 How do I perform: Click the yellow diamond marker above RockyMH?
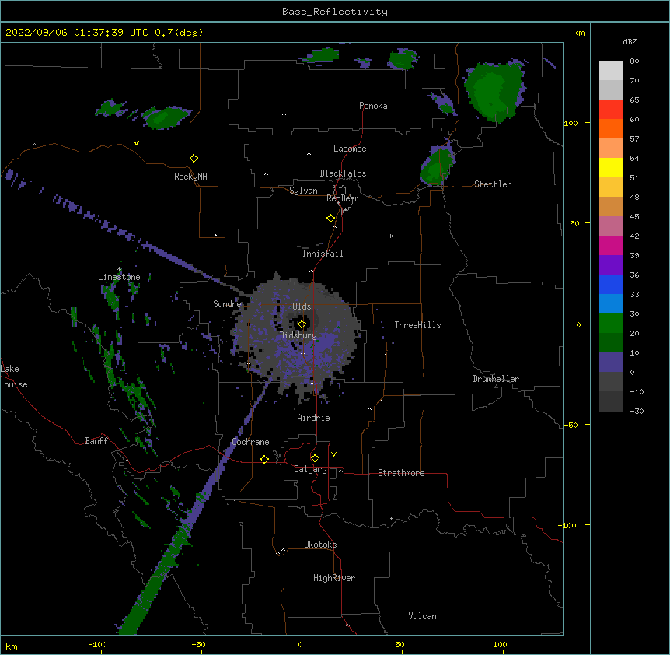pos(194,159)
